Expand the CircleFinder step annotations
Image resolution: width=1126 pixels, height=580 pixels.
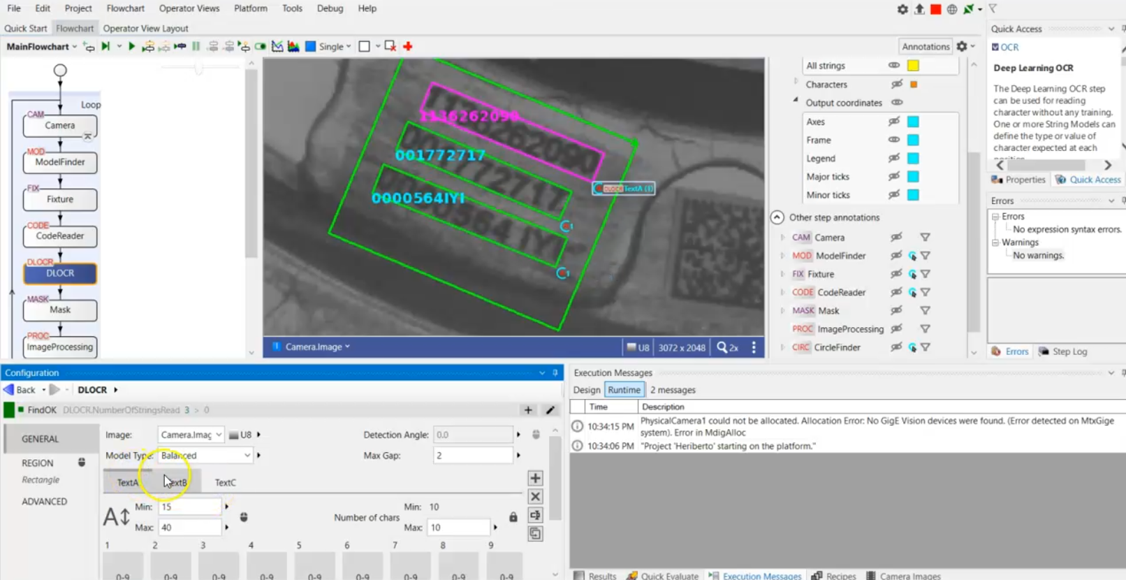pyautogui.click(x=782, y=347)
